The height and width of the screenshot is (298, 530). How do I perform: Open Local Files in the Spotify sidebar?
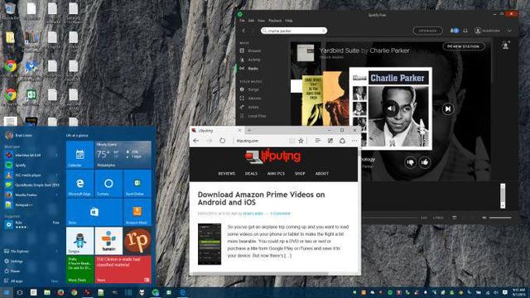coord(253,116)
